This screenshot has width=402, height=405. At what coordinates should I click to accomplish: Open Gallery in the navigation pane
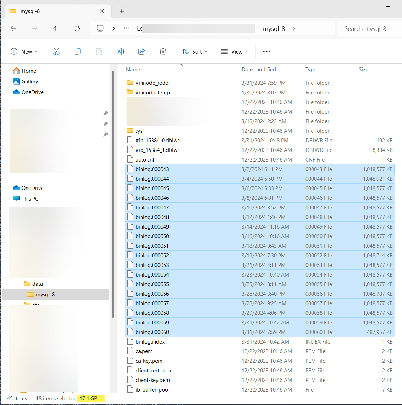(29, 81)
